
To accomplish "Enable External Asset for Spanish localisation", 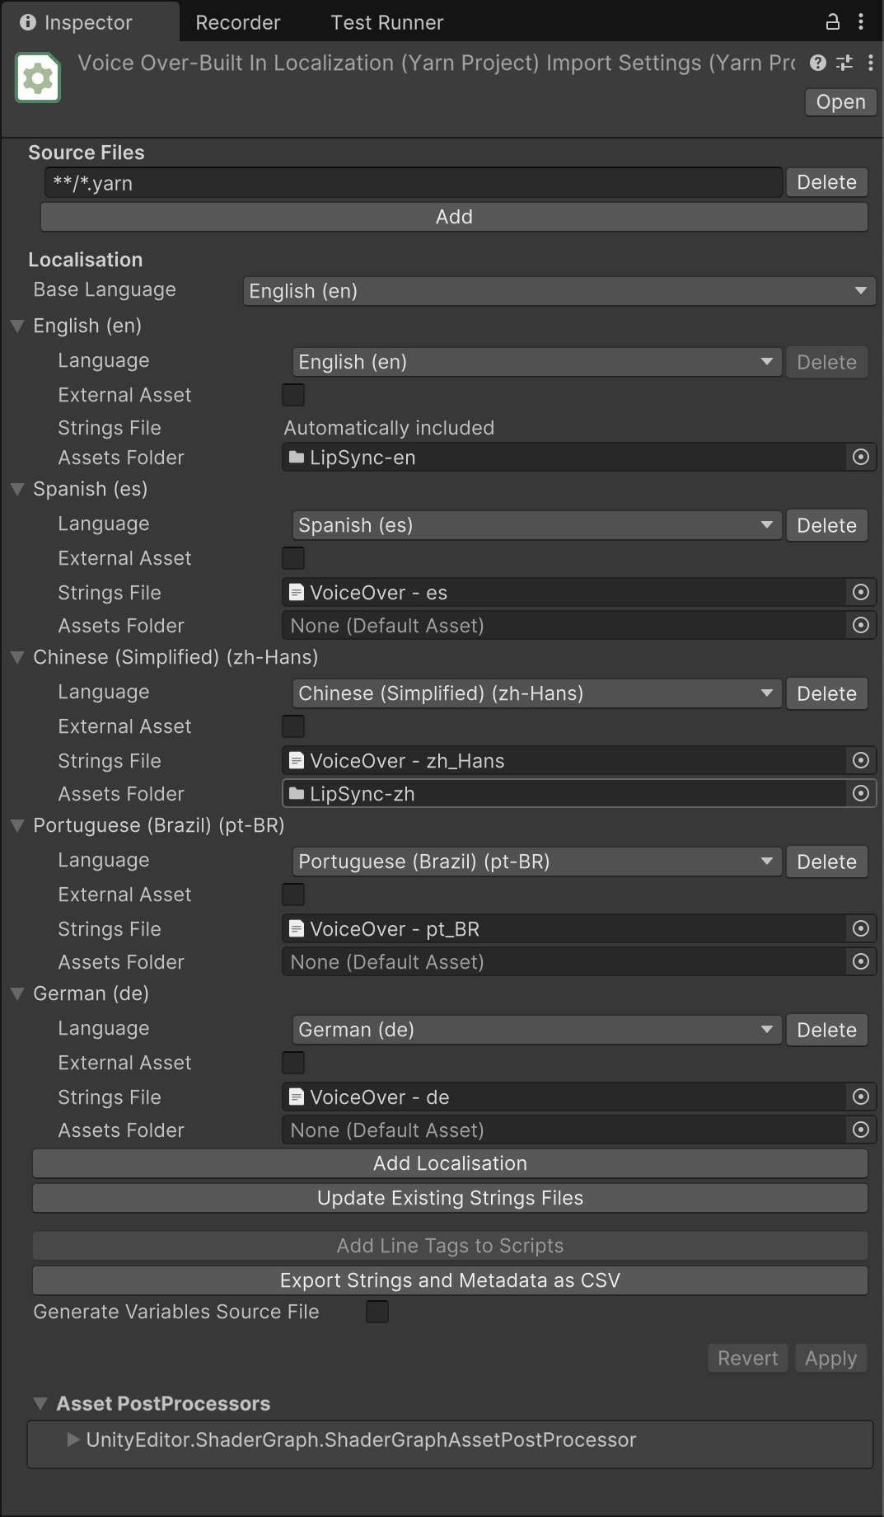I will [x=293, y=558].
